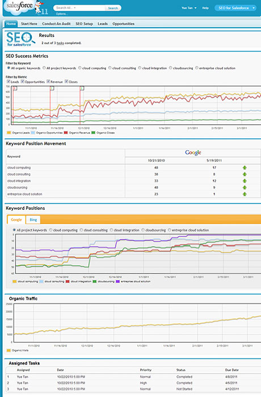Click task 3 Not Started status
The image size is (261, 397).
[184, 389]
